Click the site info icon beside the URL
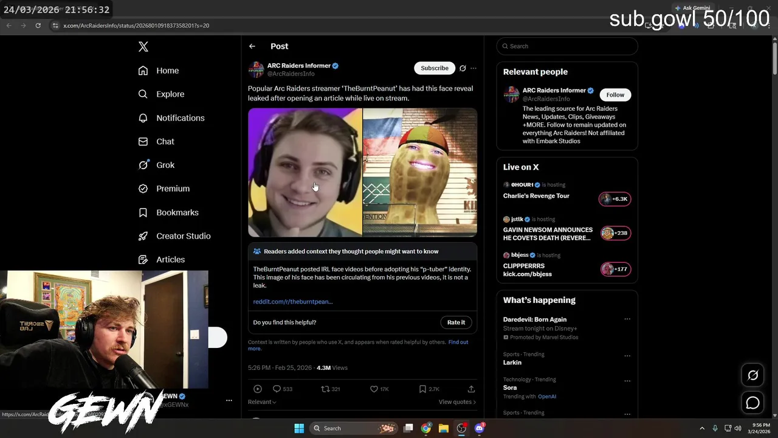Viewport: 778px width, 438px height. click(55, 26)
